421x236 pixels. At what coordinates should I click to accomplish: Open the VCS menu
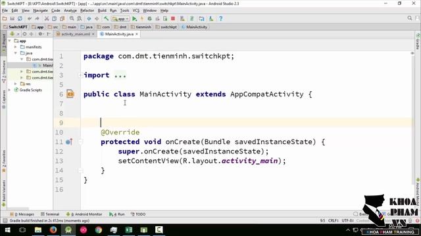pos(136,10)
